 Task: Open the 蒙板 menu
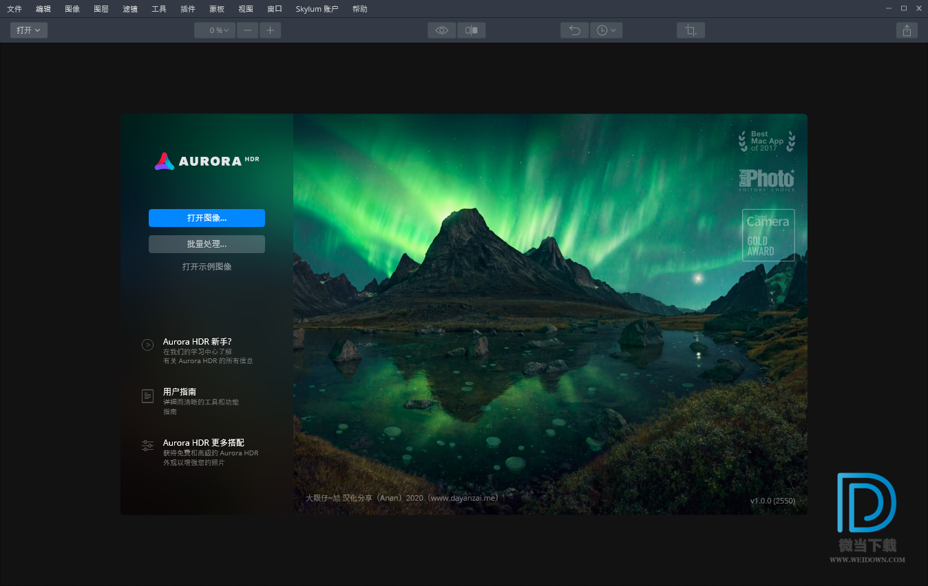pos(217,9)
